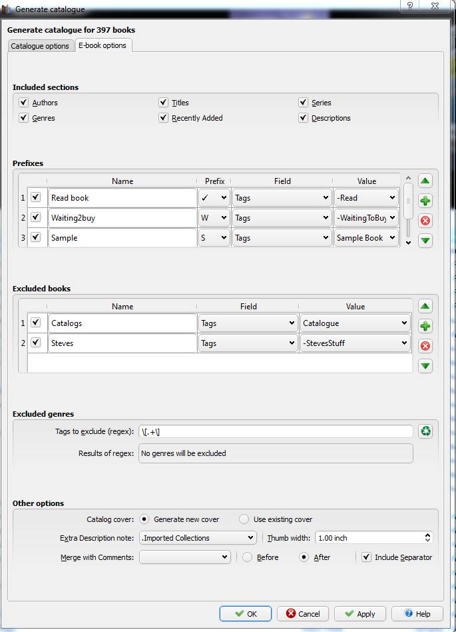Reset excluded genres regex with recycle icon
Image resolution: width=456 pixels, height=632 pixels.
pyautogui.click(x=425, y=431)
